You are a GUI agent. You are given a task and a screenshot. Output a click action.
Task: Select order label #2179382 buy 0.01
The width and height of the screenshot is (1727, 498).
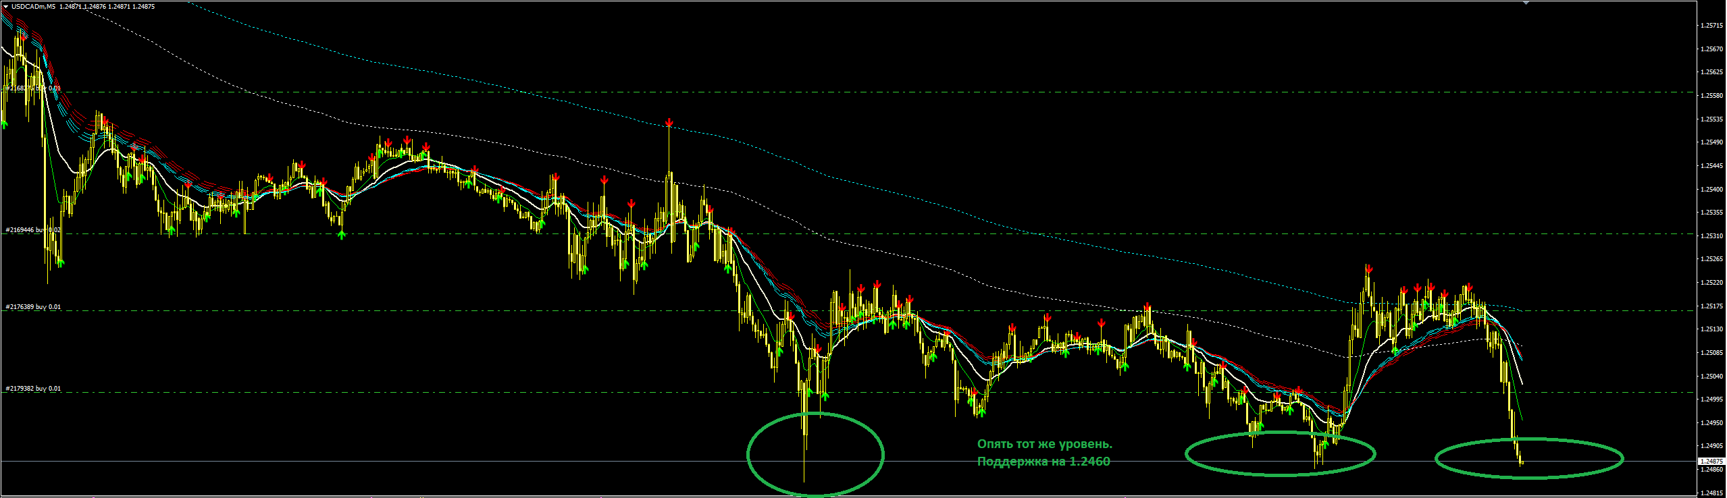pyautogui.click(x=33, y=389)
